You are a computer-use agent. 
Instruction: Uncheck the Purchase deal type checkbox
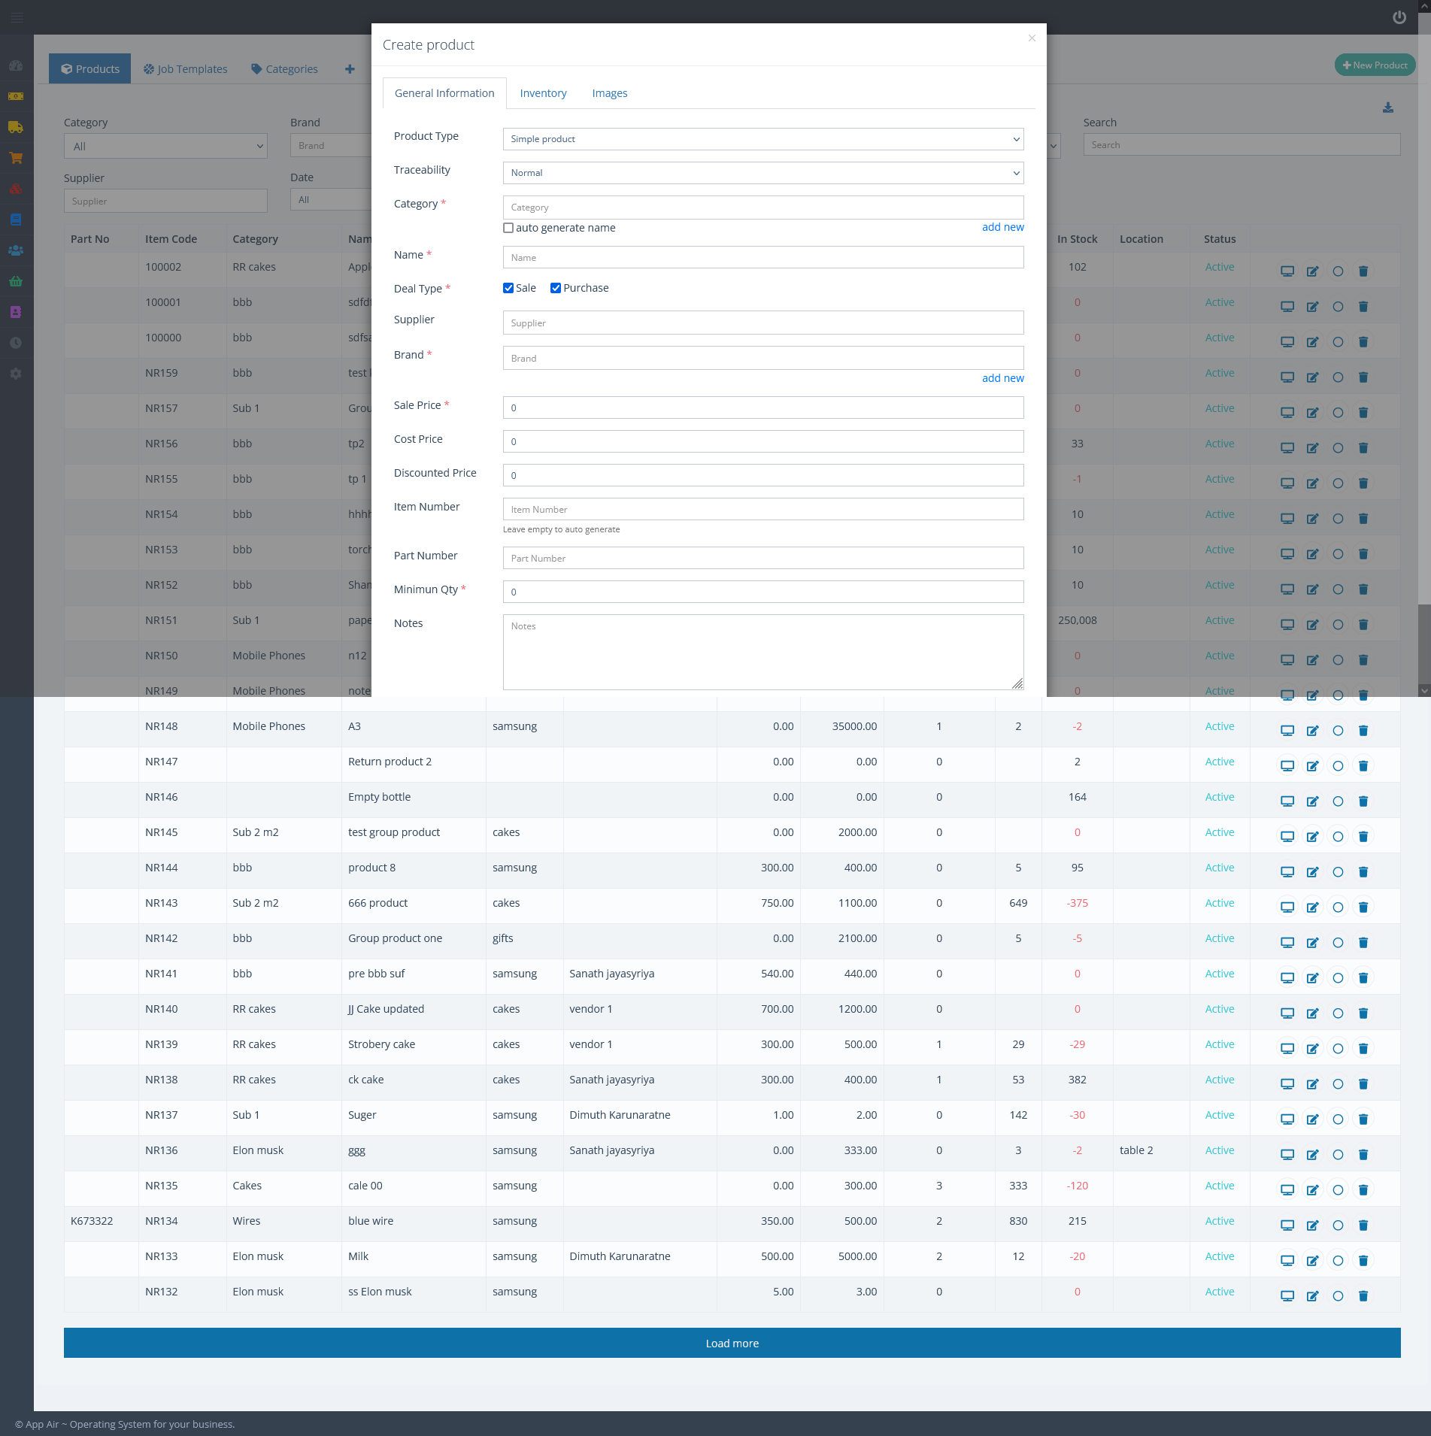(556, 288)
